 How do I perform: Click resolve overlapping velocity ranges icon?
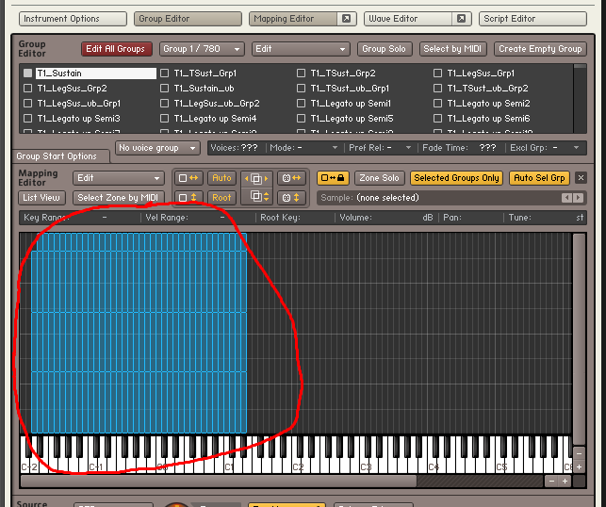click(256, 197)
